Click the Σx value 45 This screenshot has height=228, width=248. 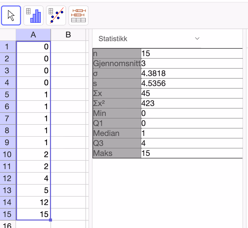click(146, 93)
